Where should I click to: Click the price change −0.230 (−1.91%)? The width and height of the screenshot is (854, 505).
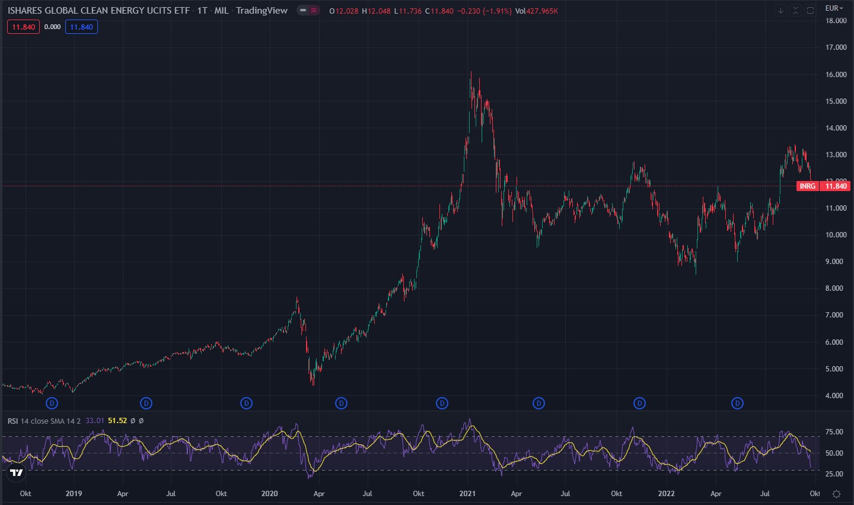click(485, 11)
